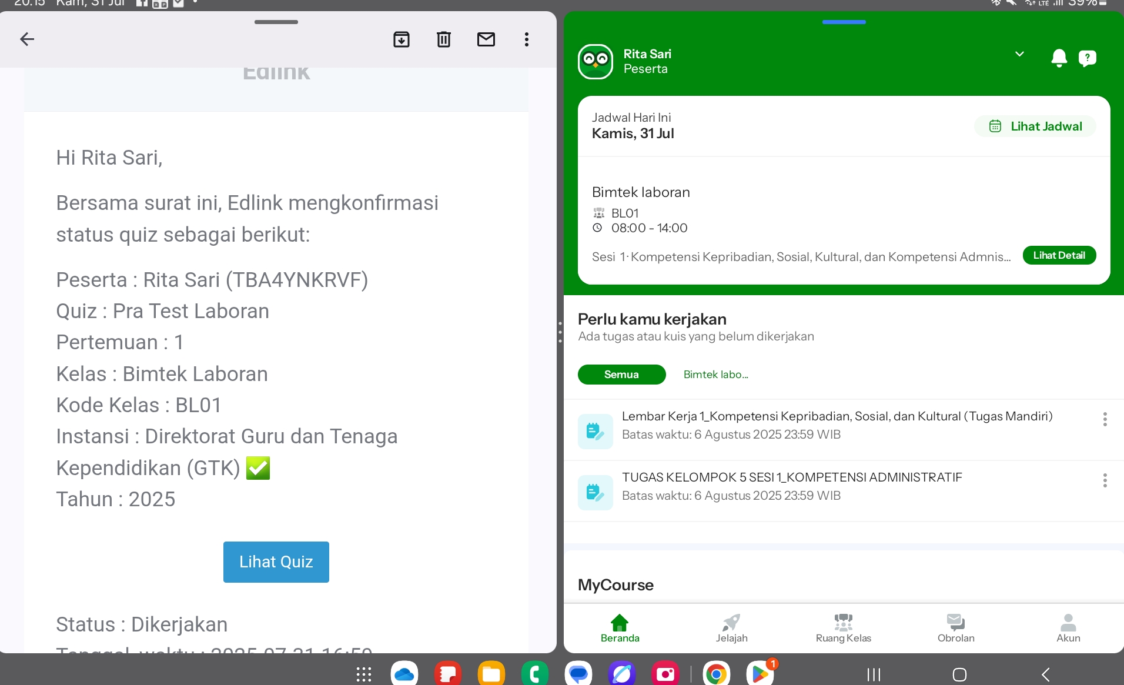1124x685 pixels.
Task: Open the Lembar Kerja 1 task item
Action: coord(837,425)
